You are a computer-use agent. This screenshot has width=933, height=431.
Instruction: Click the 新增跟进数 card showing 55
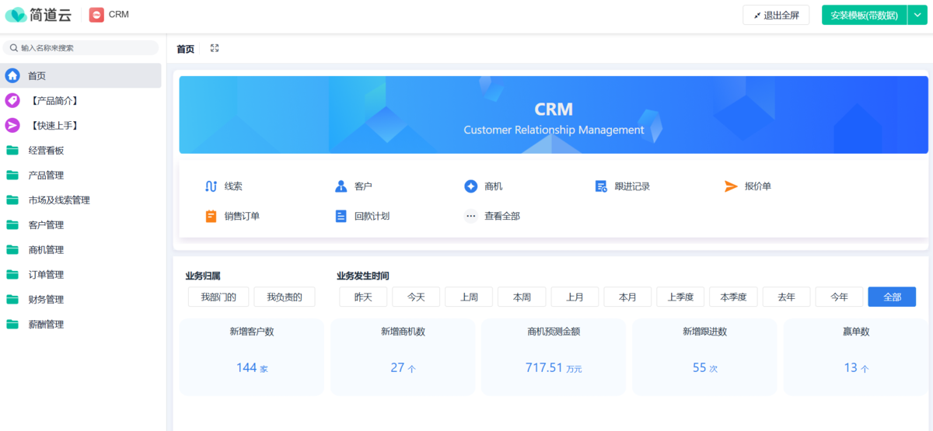click(x=704, y=356)
